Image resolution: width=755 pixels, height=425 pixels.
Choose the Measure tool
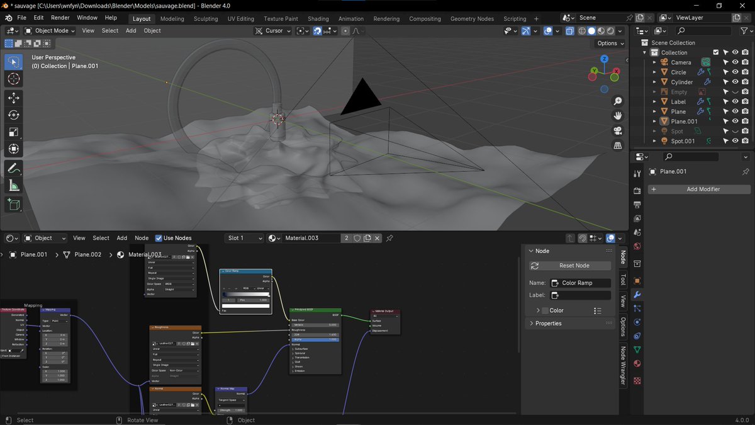(x=14, y=185)
